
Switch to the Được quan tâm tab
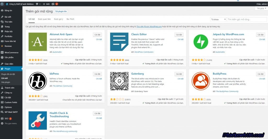coord(44,19)
